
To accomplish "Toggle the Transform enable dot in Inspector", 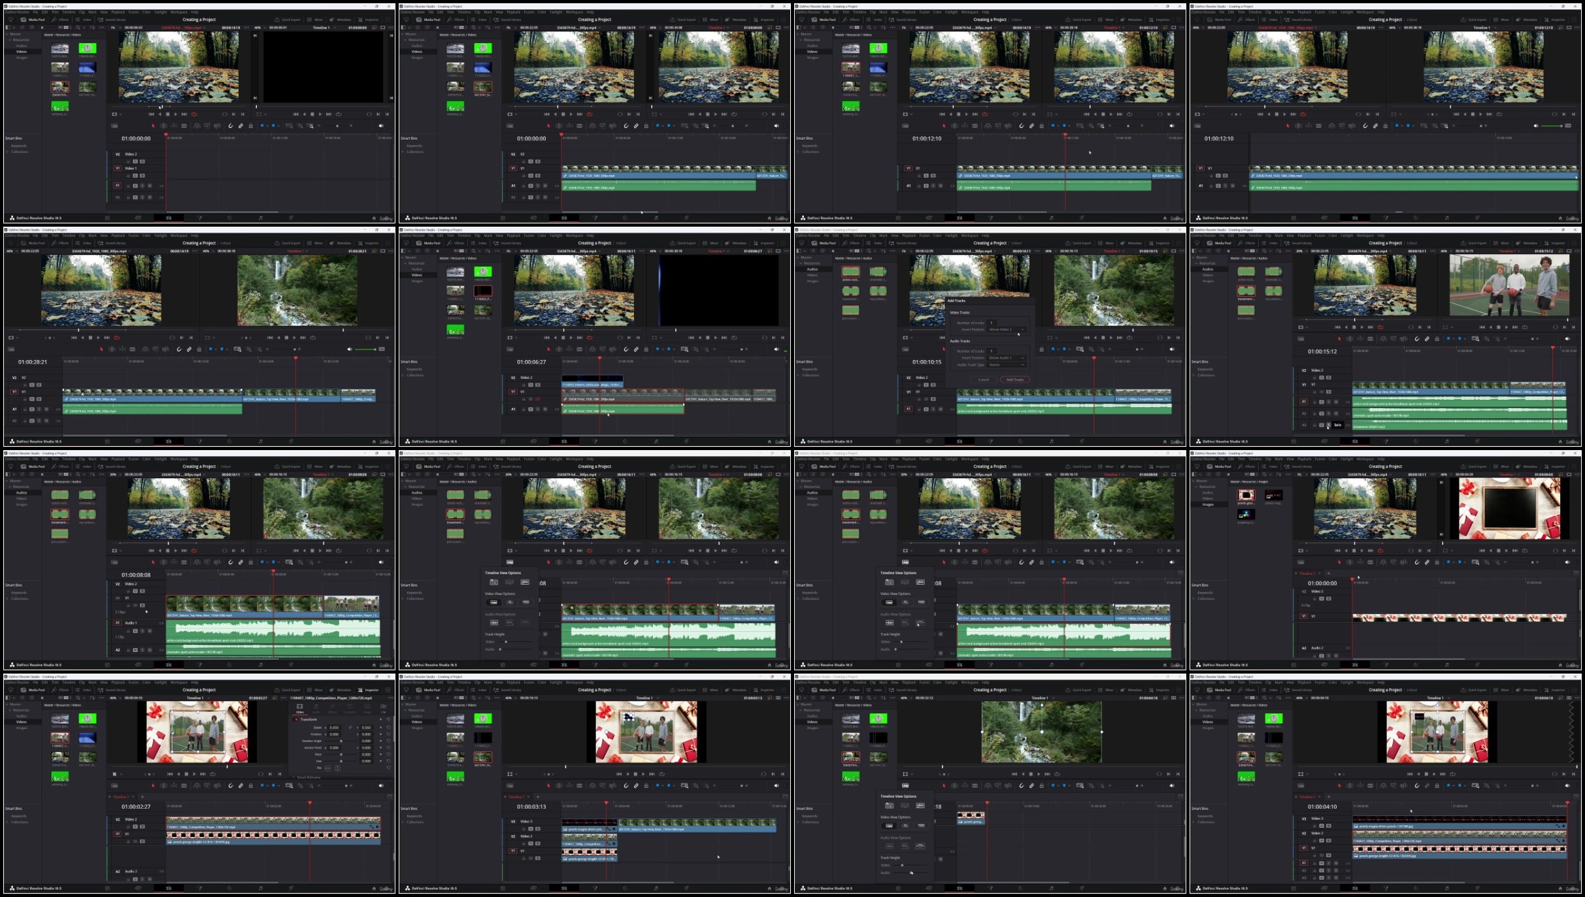I will pyautogui.click(x=296, y=719).
